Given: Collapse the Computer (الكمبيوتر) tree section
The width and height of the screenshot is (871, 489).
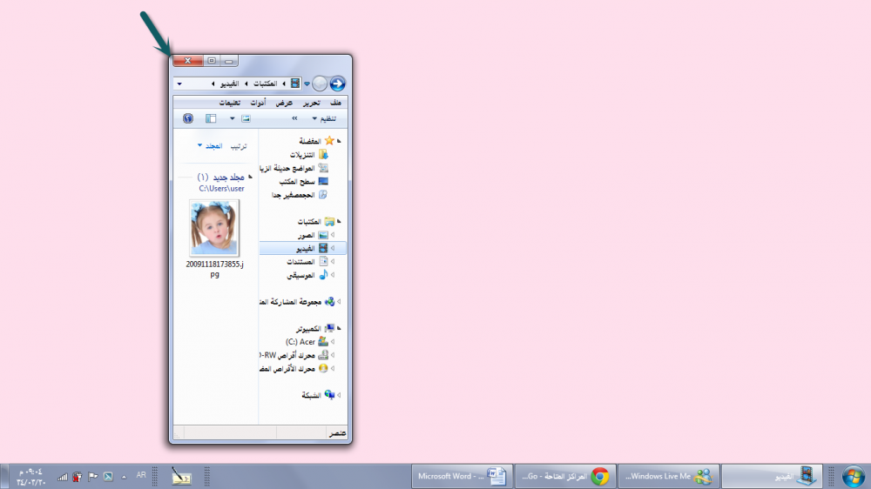Looking at the screenshot, I should point(339,328).
